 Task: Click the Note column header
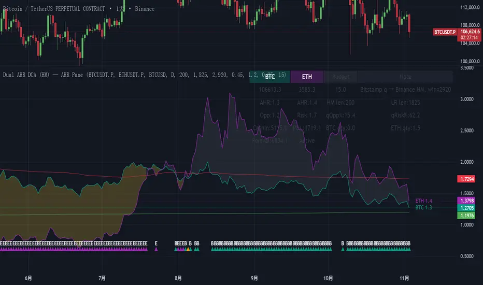click(x=405, y=77)
